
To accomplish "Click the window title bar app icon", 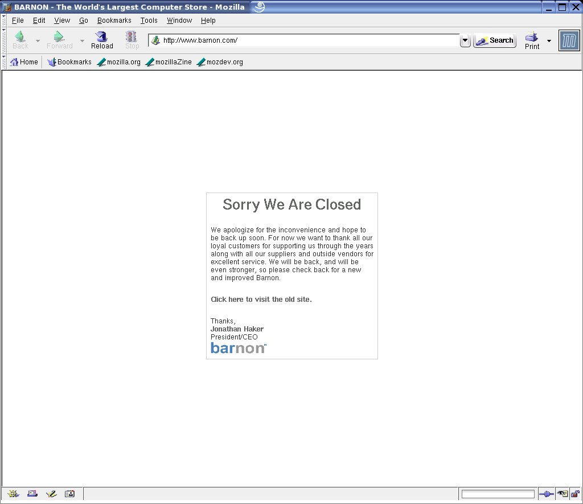I will [7, 7].
